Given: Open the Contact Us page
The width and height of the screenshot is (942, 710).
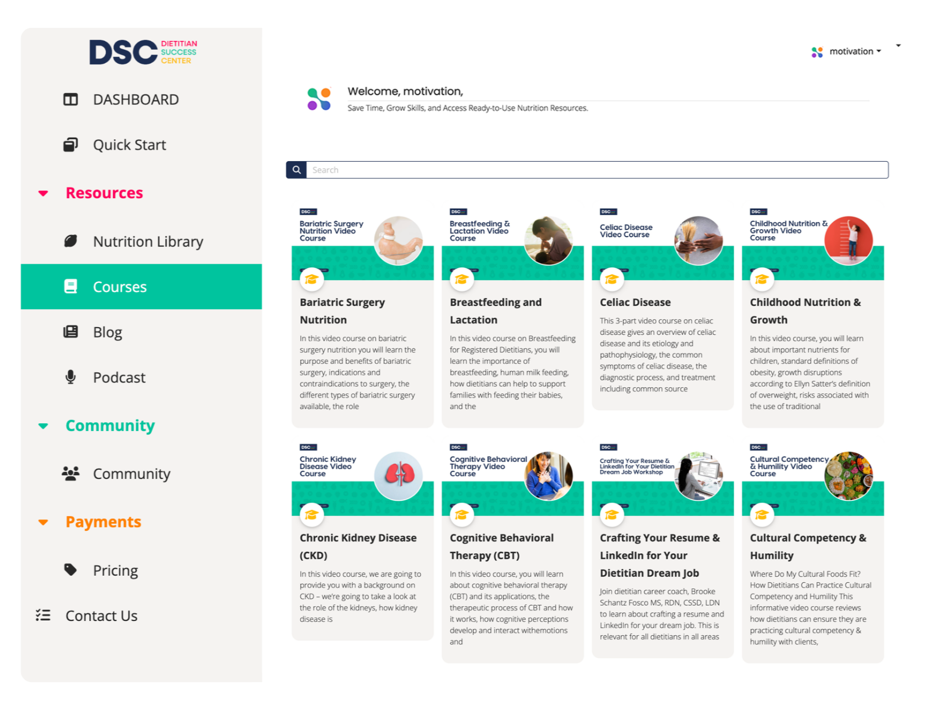Looking at the screenshot, I should pos(101,616).
